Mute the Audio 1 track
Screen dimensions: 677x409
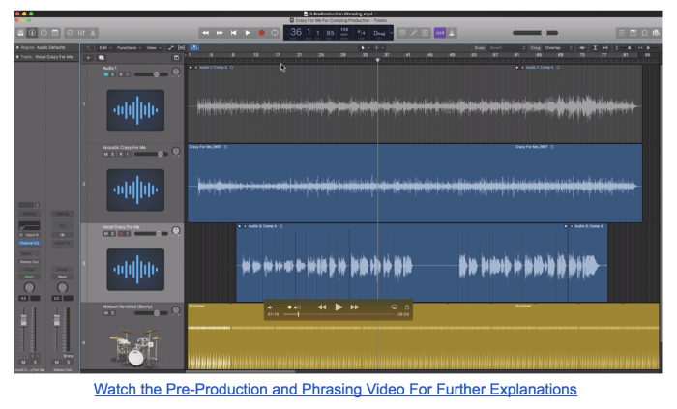[x=106, y=73]
